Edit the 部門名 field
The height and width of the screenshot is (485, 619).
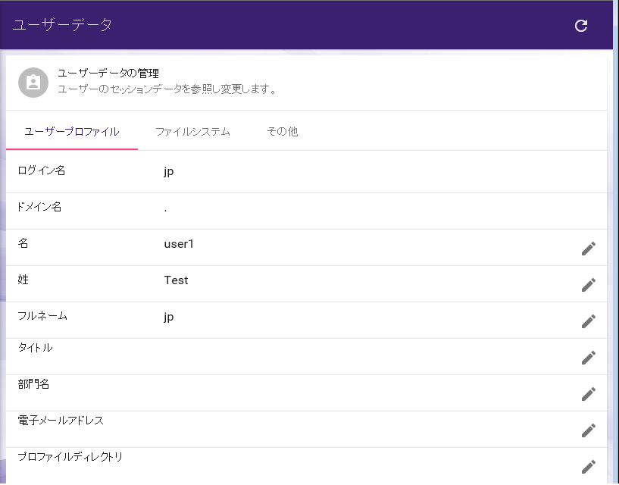point(588,394)
